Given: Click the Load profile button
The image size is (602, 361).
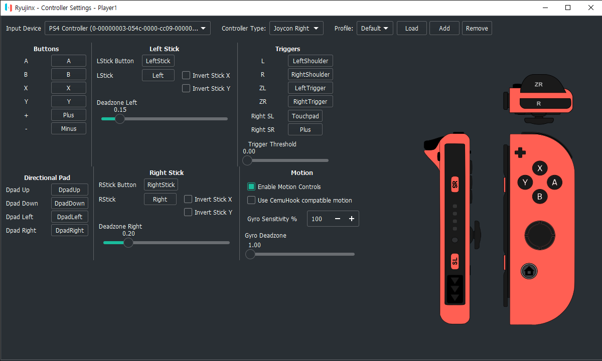Looking at the screenshot, I should [x=412, y=28].
